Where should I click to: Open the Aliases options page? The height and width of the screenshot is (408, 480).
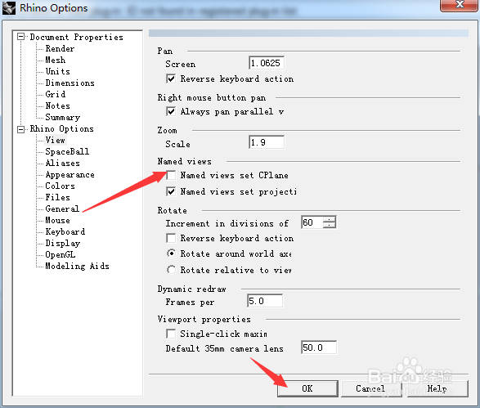click(62, 164)
